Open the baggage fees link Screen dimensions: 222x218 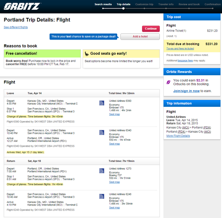[x=185, y=61]
